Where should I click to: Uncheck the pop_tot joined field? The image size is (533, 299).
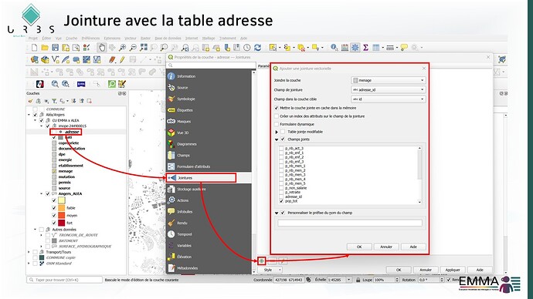click(x=281, y=201)
